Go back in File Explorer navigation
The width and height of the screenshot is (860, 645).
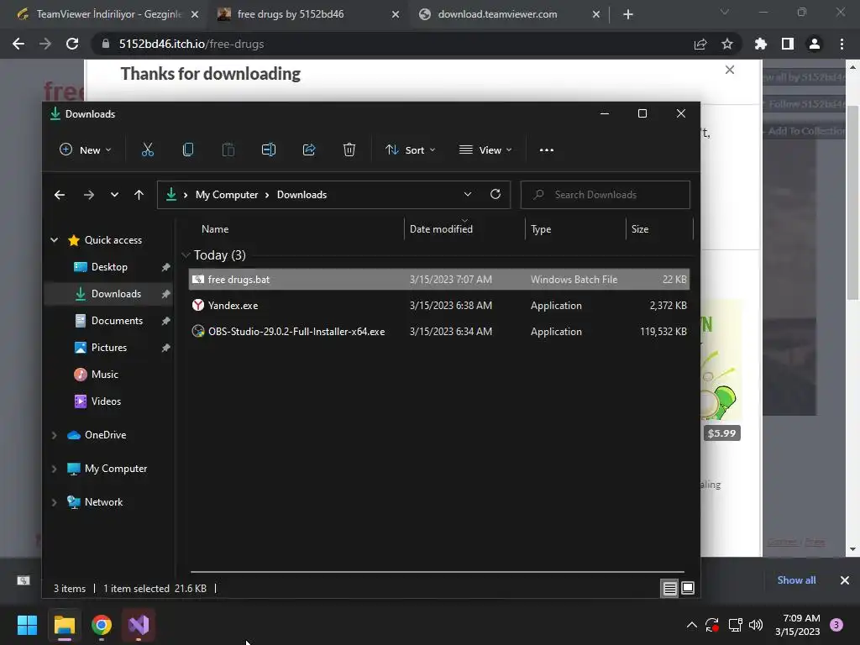[x=60, y=195]
